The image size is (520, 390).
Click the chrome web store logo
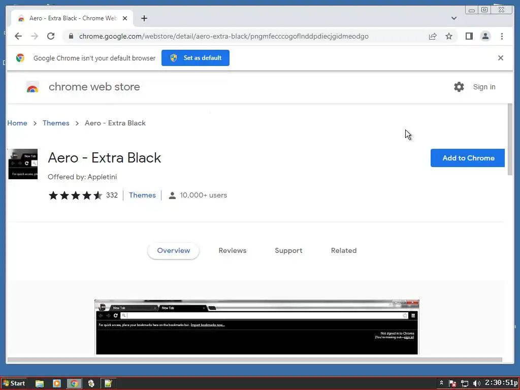pyautogui.click(x=32, y=87)
